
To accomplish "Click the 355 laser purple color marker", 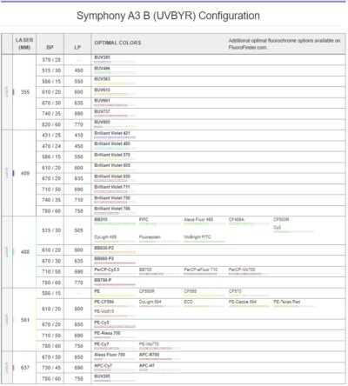I will click(x=13, y=92).
